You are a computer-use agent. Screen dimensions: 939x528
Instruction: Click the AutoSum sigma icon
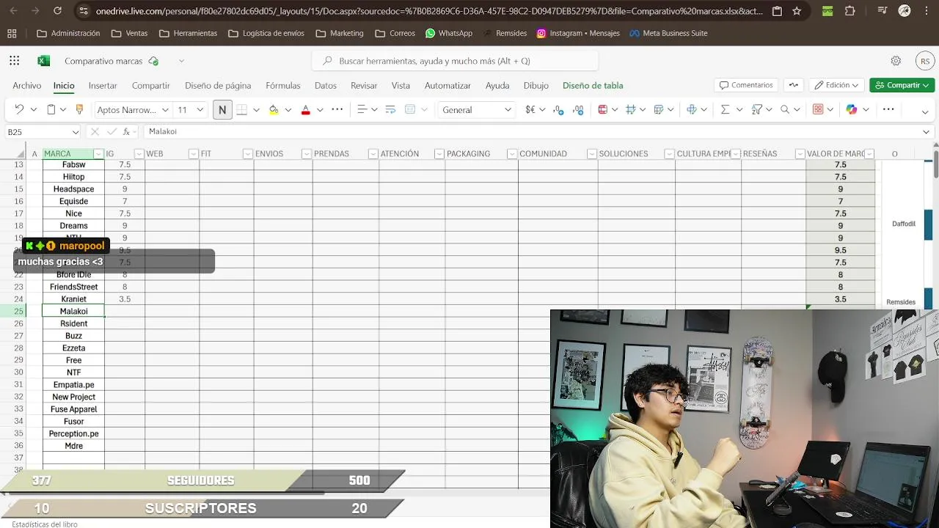pos(725,109)
